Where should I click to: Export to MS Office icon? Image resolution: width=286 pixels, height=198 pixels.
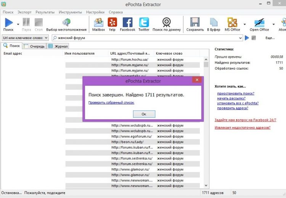232,22
